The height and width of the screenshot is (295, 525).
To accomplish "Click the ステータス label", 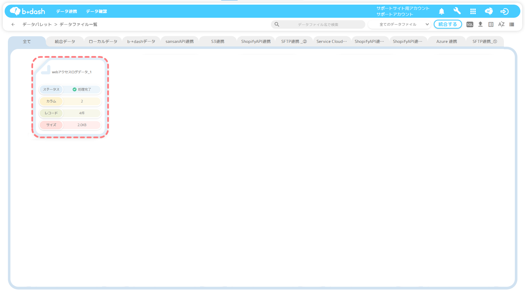I will click(51, 89).
